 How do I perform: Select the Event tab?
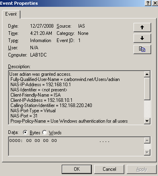11,14
